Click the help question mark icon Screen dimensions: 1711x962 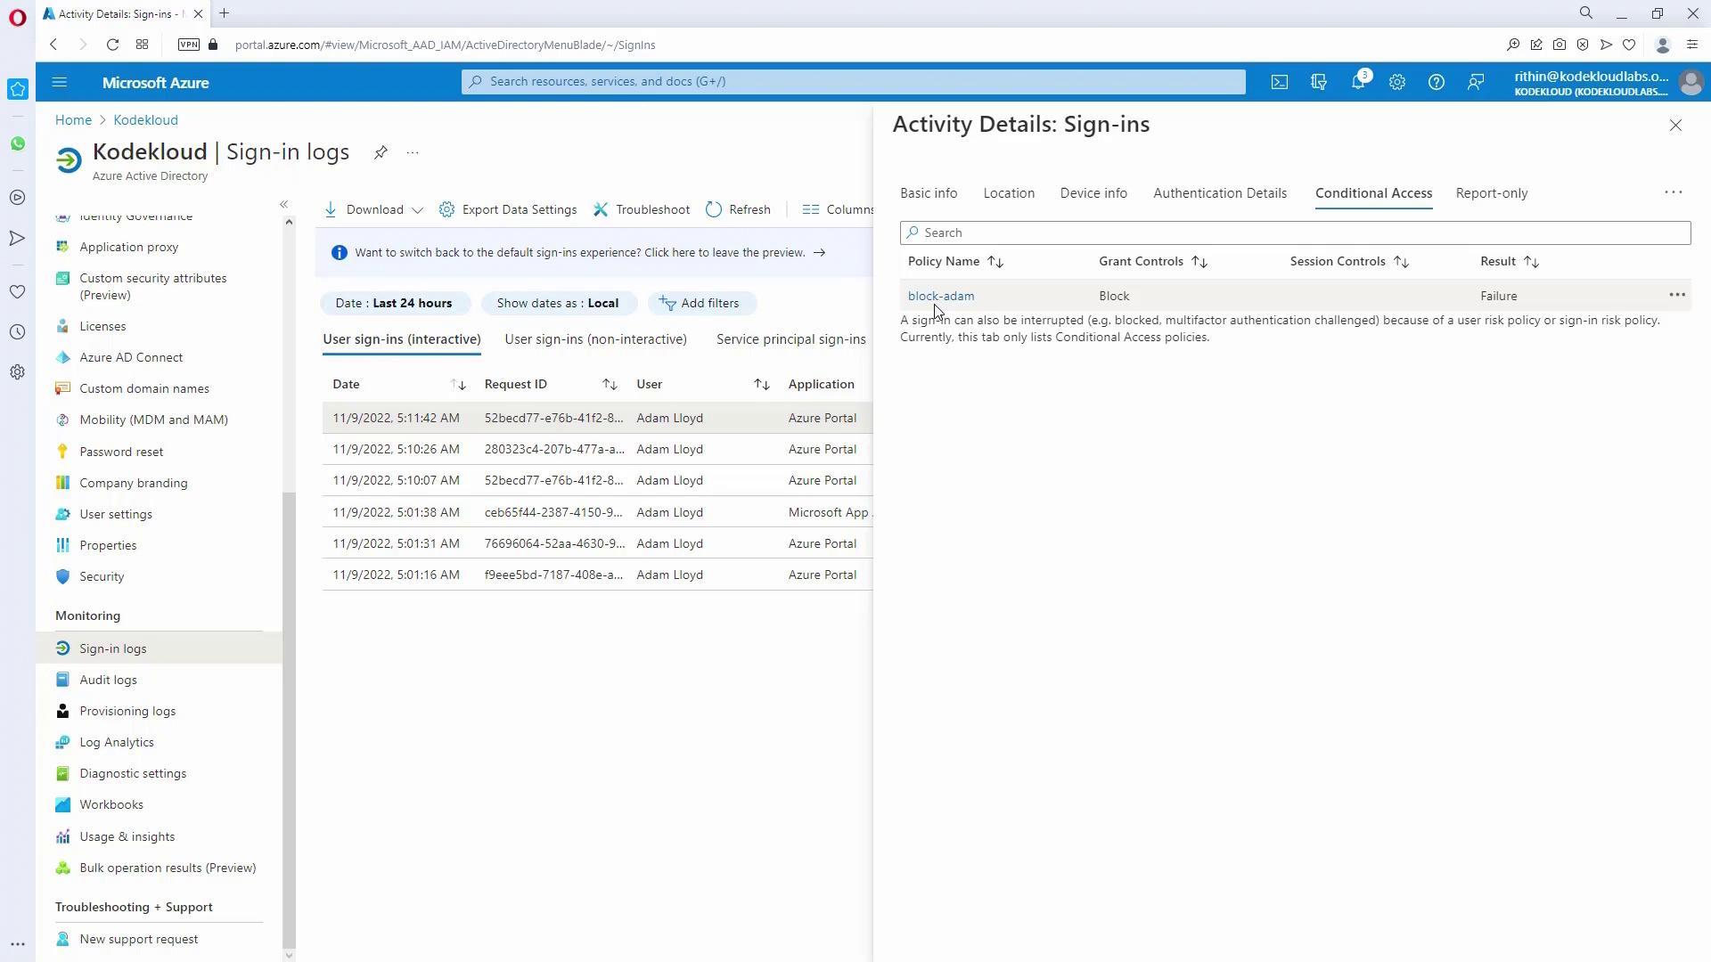(1436, 82)
